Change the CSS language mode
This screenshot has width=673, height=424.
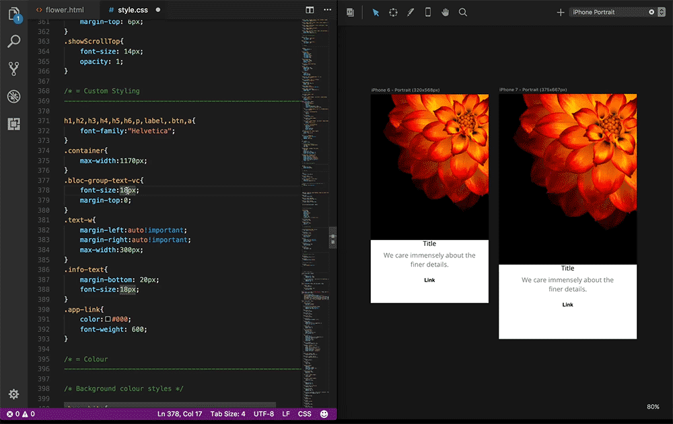coord(304,414)
